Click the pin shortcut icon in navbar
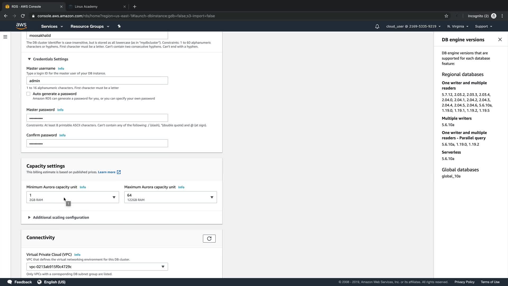This screenshot has width=508, height=286. 119,26
